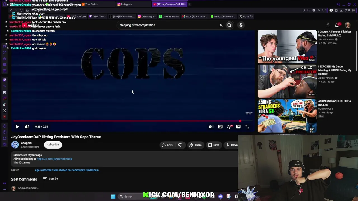358x201 pixels.
Task: Open the Home / X bookmark
Action: tap(246, 16)
